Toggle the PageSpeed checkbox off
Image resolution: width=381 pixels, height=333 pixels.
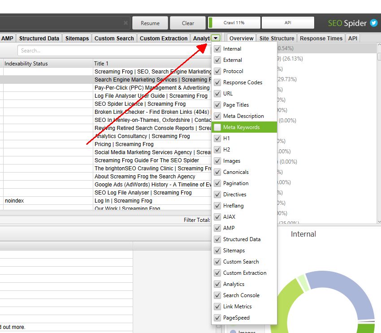(217, 318)
